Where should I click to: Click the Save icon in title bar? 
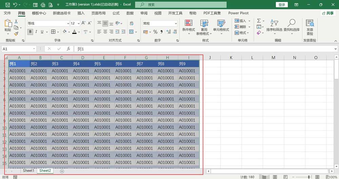[x=36, y=5]
